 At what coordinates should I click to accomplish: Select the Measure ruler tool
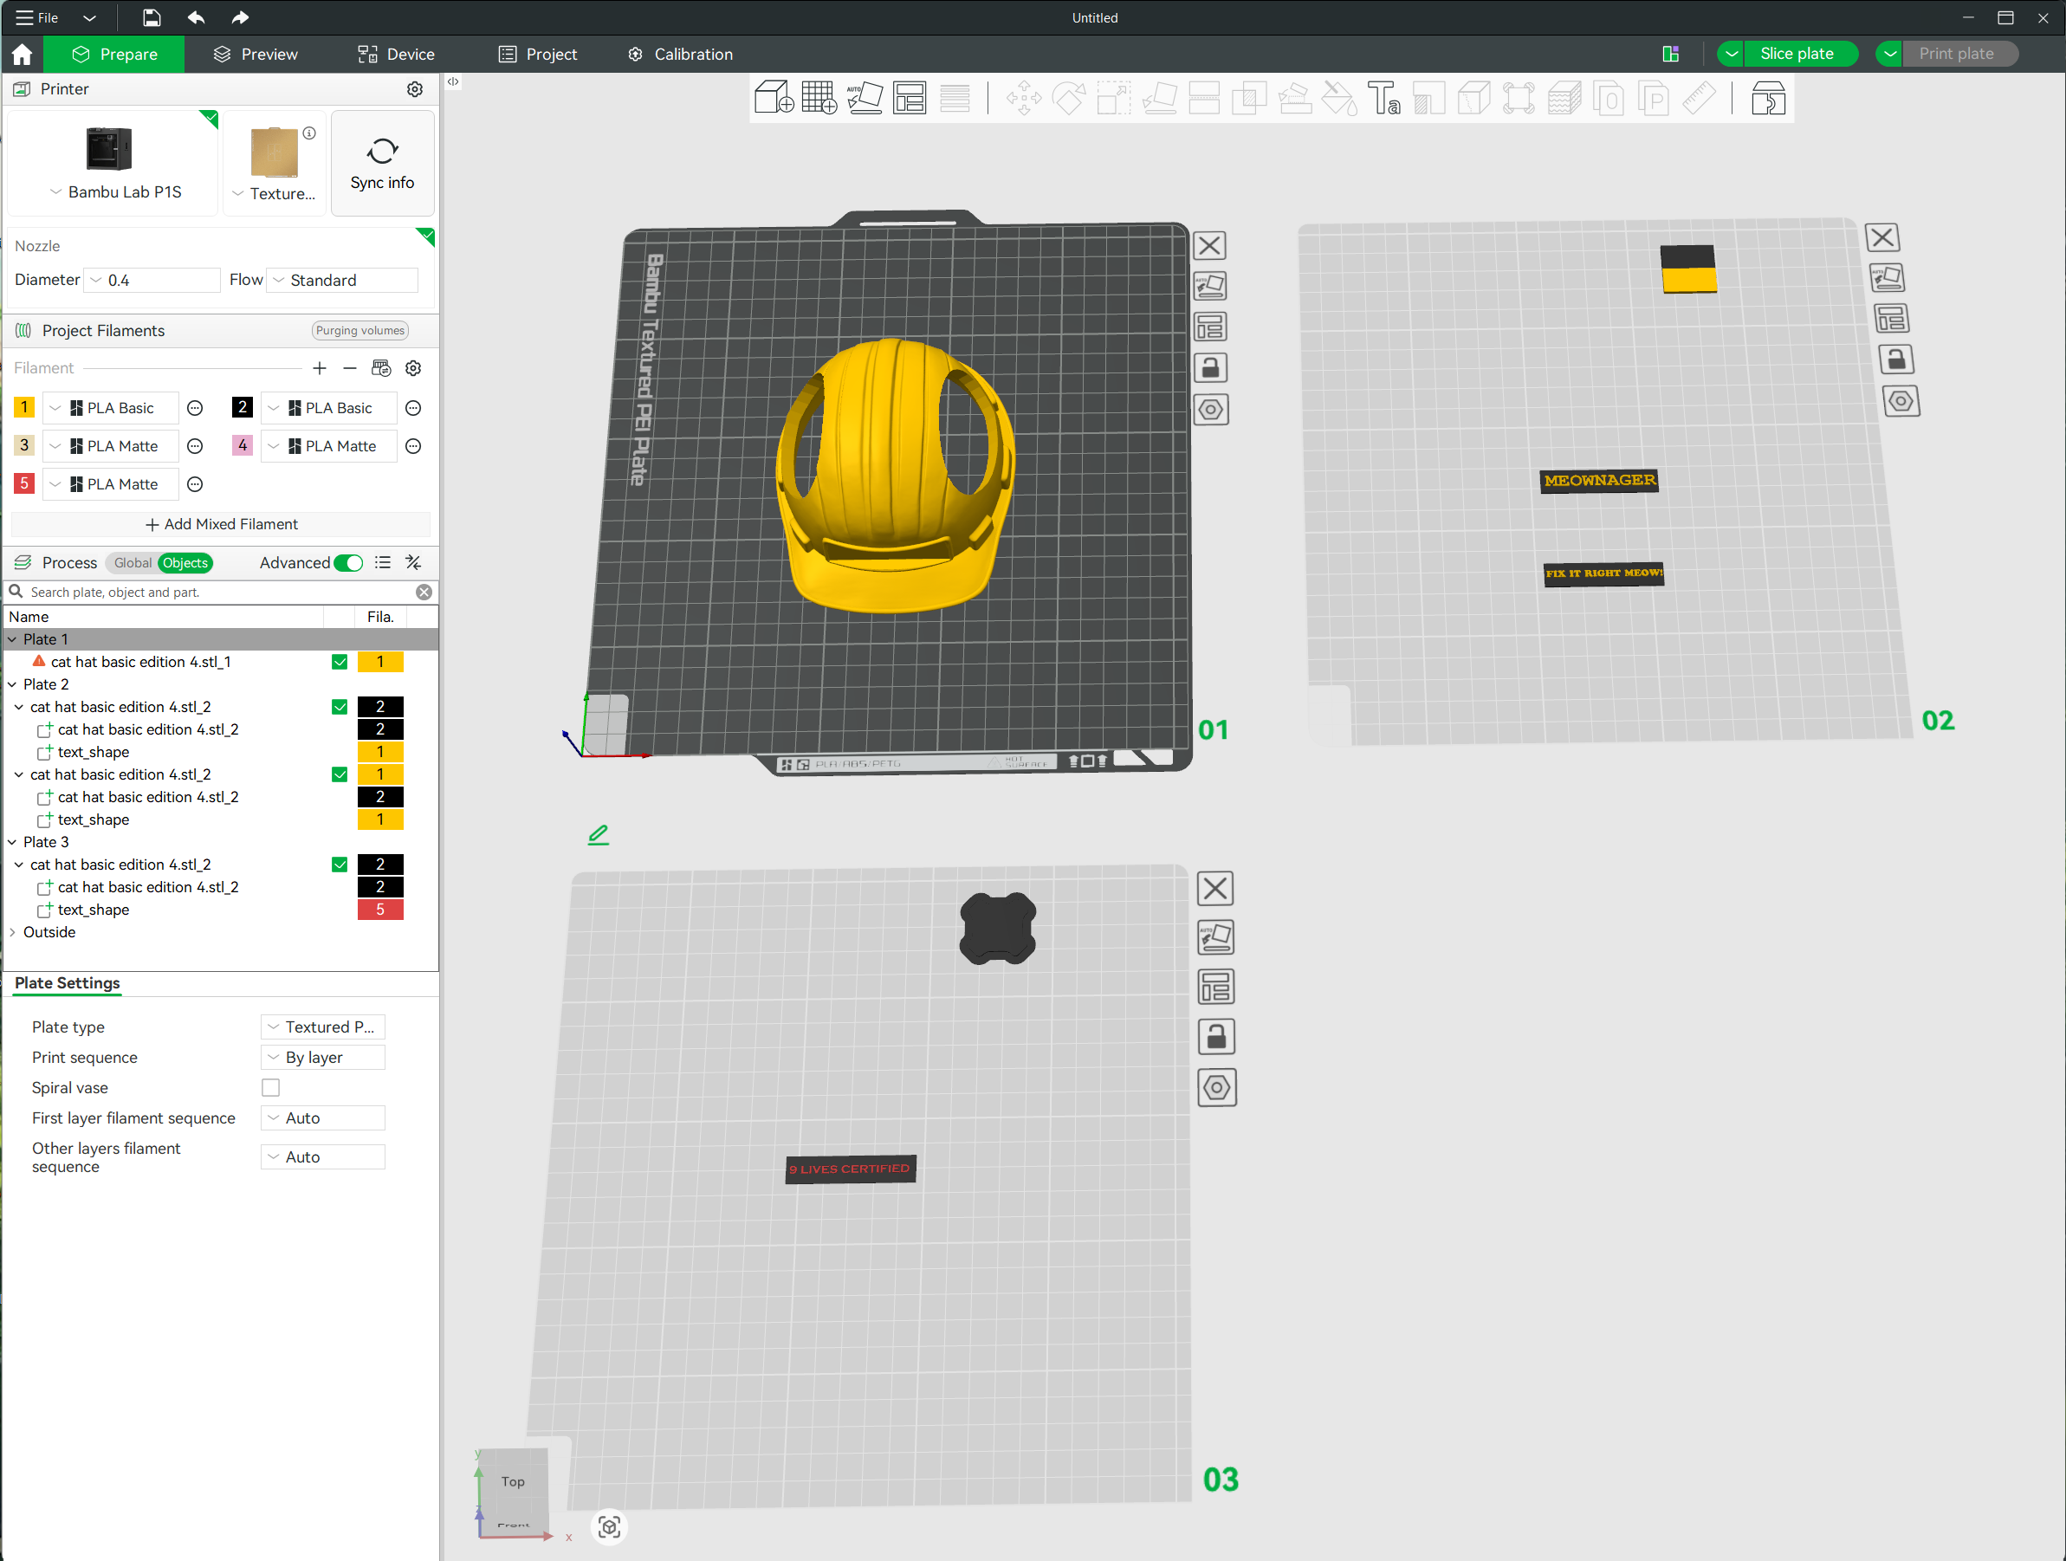point(1699,98)
